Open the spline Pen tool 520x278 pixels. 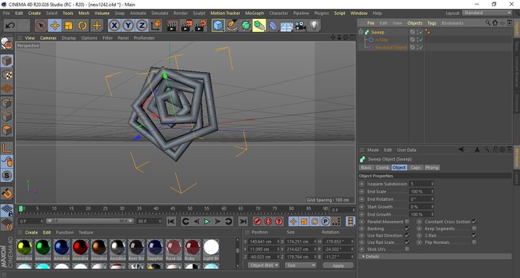[232, 26]
